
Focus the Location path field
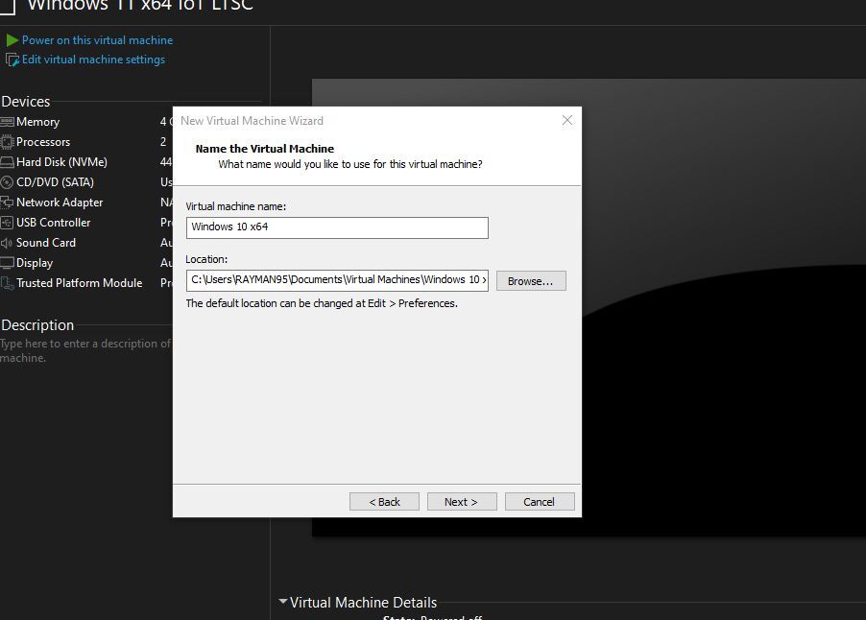[x=337, y=280]
